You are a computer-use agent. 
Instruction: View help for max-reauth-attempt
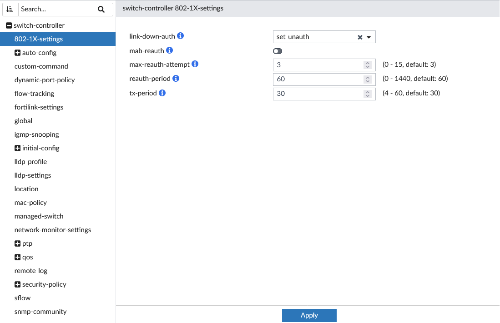pos(195,64)
